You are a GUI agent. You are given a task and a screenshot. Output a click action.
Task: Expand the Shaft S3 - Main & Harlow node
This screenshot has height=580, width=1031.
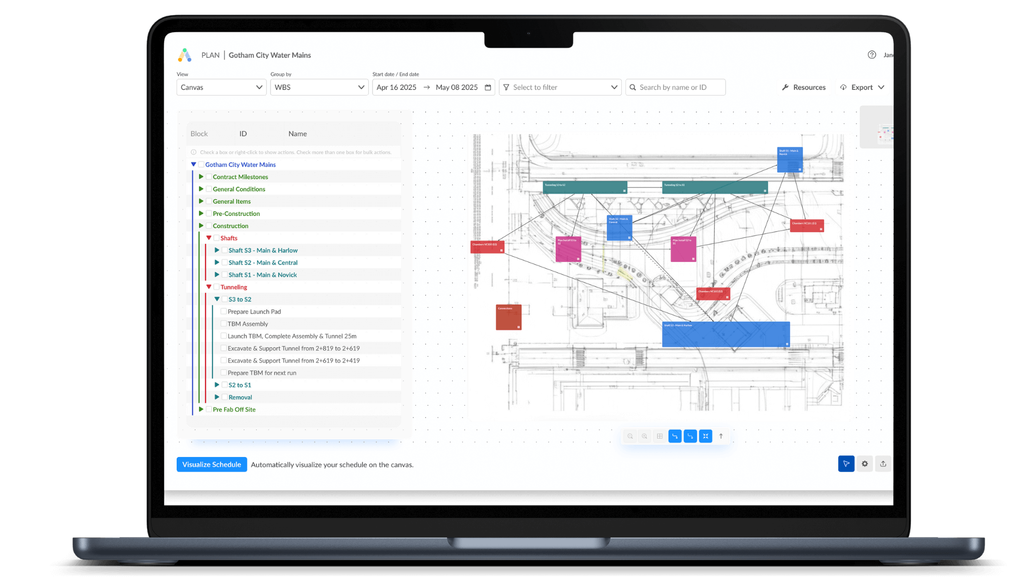pyautogui.click(x=217, y=250)
